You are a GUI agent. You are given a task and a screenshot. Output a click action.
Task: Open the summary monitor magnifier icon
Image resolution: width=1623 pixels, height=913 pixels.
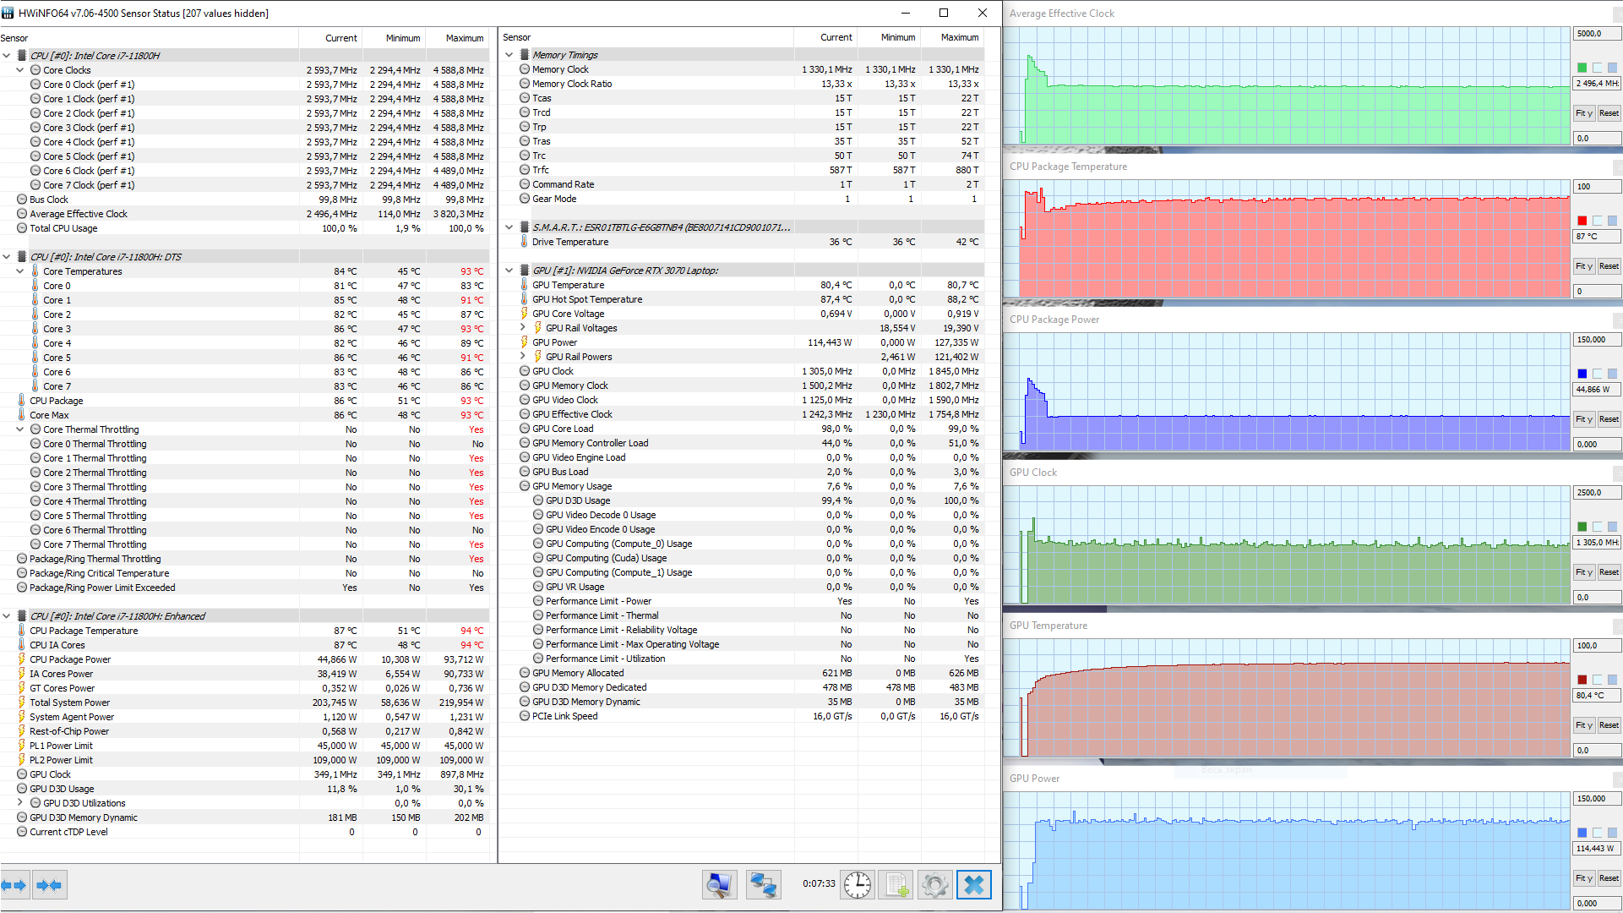point(719,885)
